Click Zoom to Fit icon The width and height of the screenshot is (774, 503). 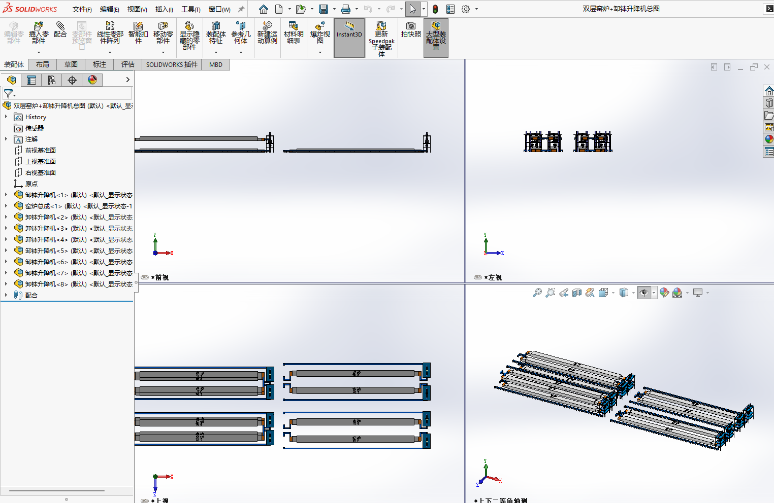point(537,293)
